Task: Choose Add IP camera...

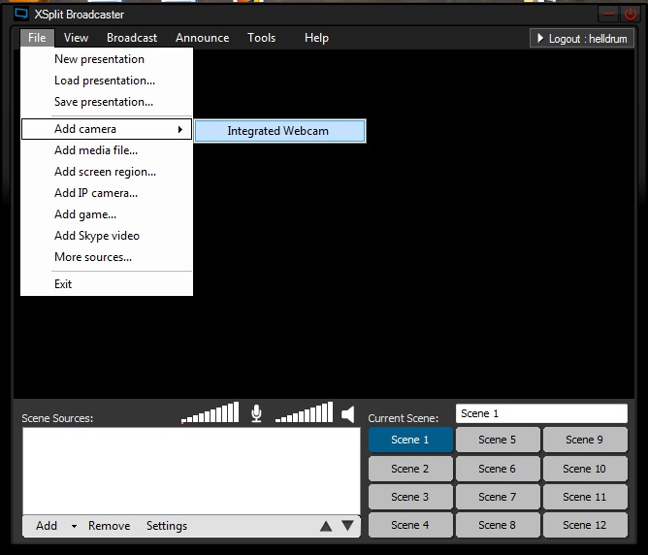Action: (x=107, y=193)
